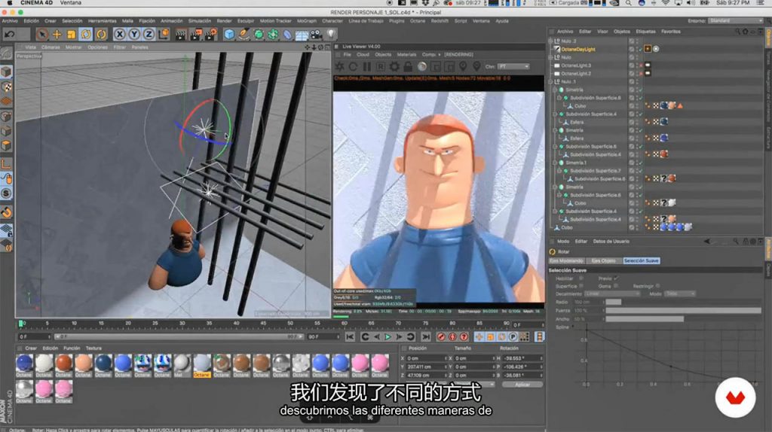Open the Simulación menu
The image size is (772, 432).
point(199,21)
